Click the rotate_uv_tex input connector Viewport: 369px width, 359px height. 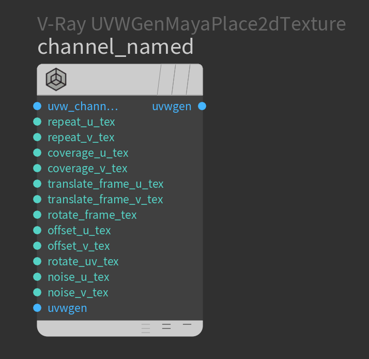coord(37,261)
